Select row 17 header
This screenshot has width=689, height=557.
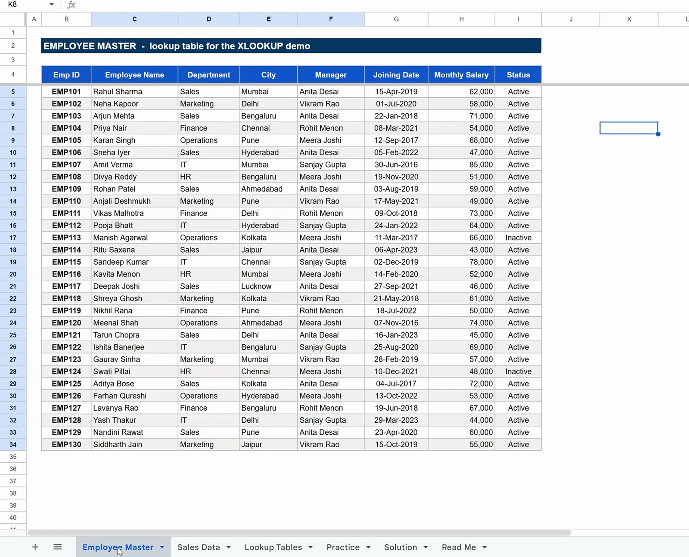13,238
